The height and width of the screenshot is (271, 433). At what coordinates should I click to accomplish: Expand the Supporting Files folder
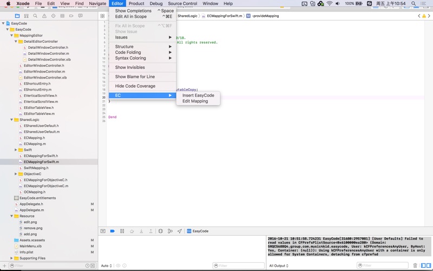[11, 259]
